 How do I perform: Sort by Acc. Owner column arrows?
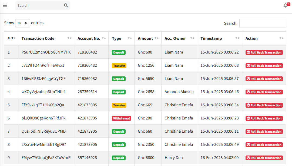pyautogui.click(x=192, y=38)
